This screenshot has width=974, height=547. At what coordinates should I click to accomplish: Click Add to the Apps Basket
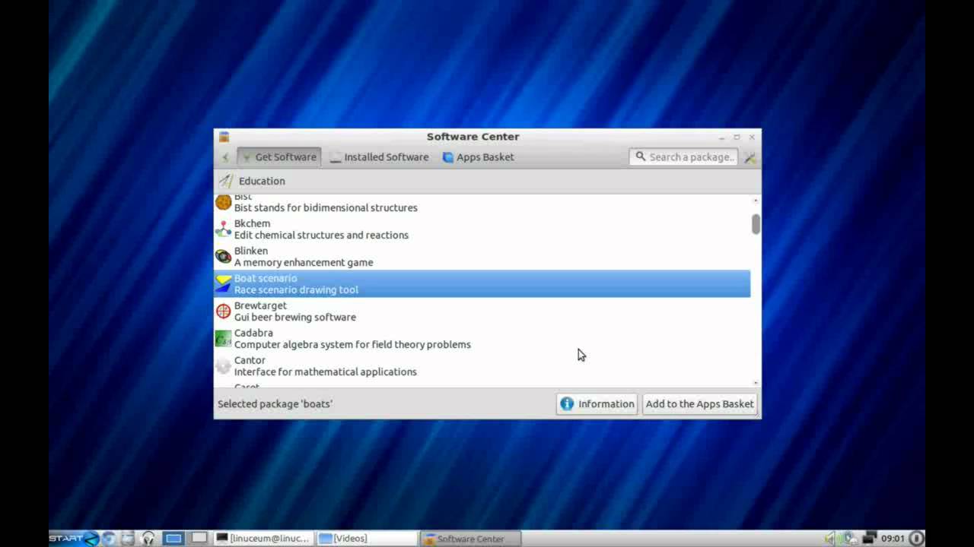699,403
